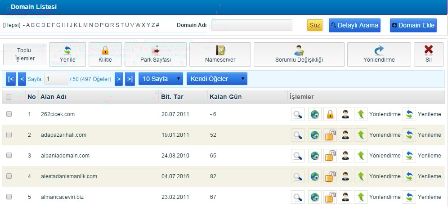Screen dimensions: 448x207
Task: Toggle the select-all checkbox in table header
Action: [9, 97]
